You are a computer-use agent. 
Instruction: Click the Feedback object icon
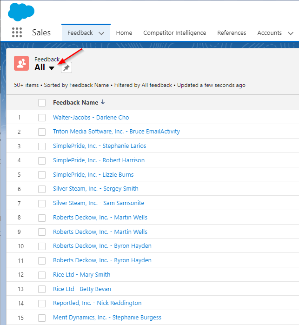coord(21,63)
